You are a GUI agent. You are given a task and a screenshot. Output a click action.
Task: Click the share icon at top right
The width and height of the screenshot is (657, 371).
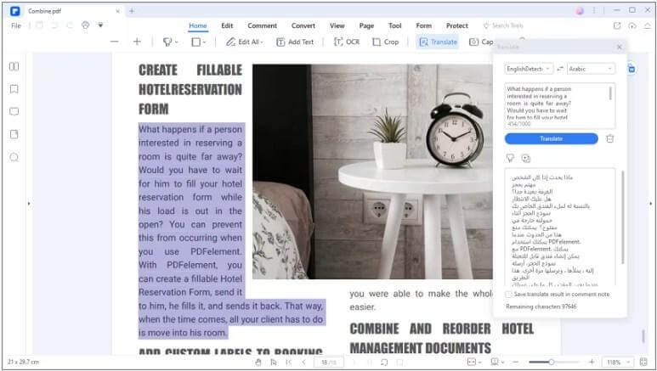tap(617, 25)
